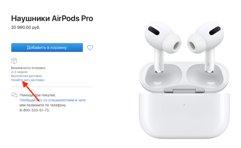
Task: Click the shipping box icon
Action: coord(14,61)
